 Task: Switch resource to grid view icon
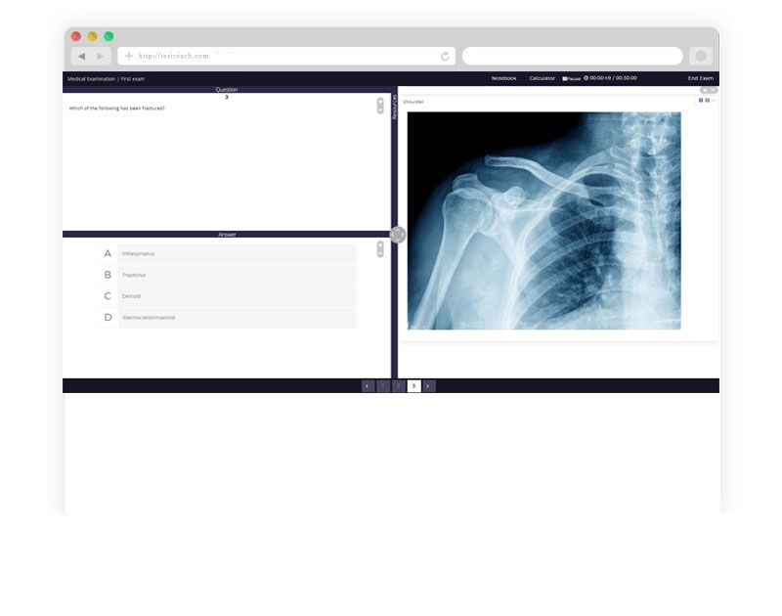pos(701,101)
